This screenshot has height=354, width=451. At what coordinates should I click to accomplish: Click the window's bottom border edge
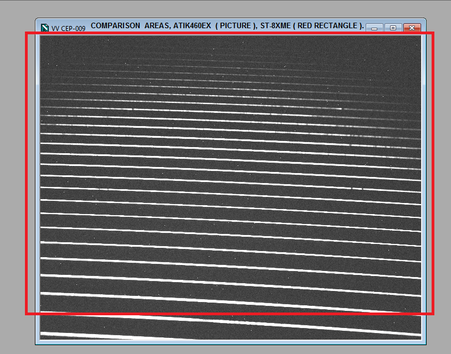[222, 343]
